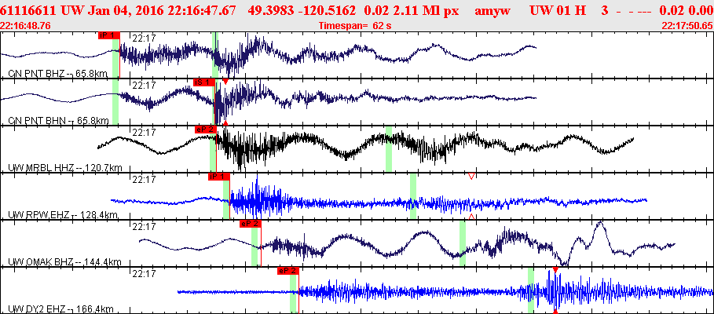This screenshot has width=714, height=314.
Task: Click the iP 1 pick flag on PNT BHZ
Action: click(x=108, y=36)
